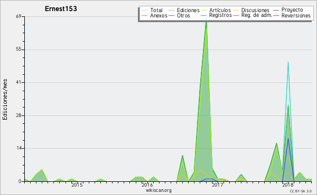Click the CC BY-SA 3.0 license text
This screenshot has width=317, height=195.
pos(301,191)
